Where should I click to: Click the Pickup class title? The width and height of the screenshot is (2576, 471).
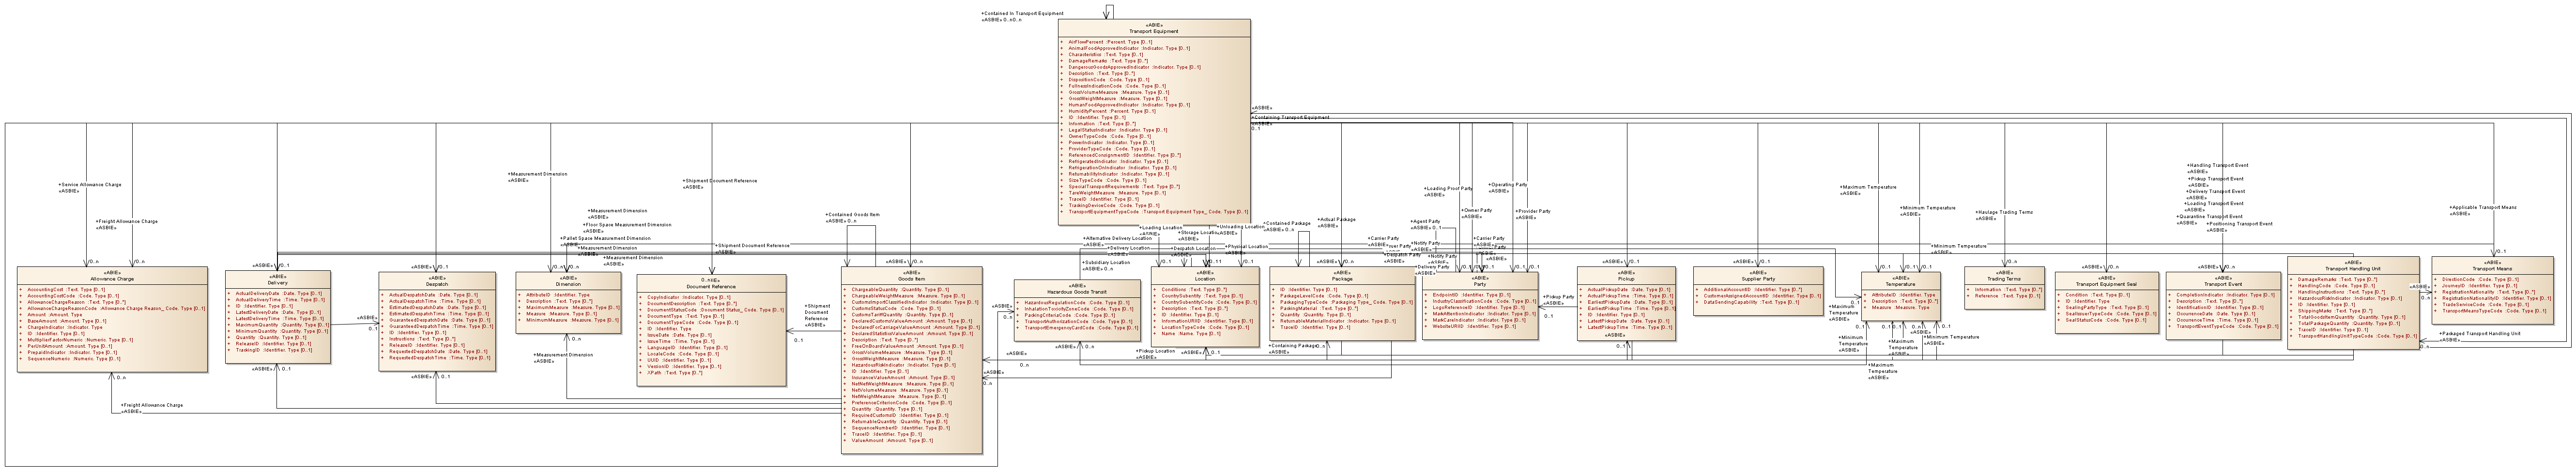point(1626,279)
